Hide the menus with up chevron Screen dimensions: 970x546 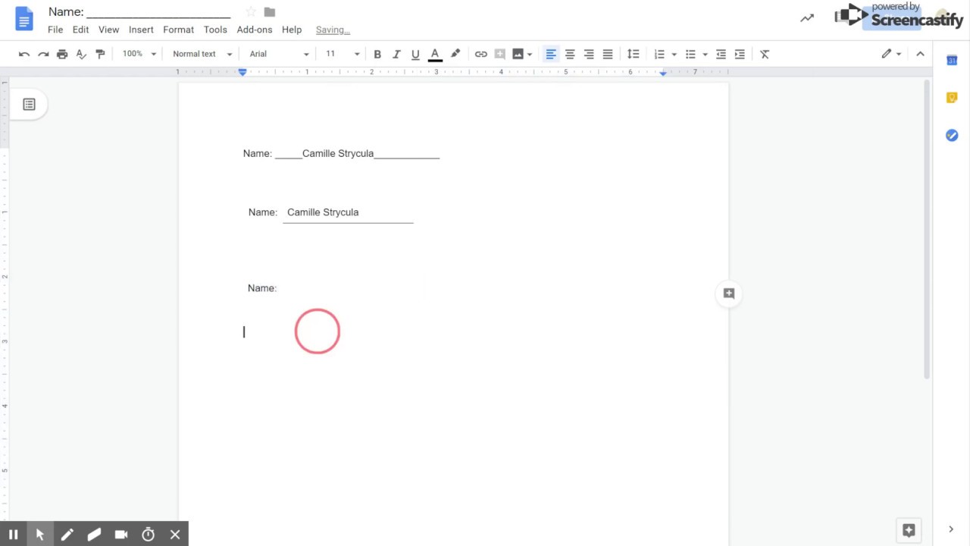pos(920,54)
